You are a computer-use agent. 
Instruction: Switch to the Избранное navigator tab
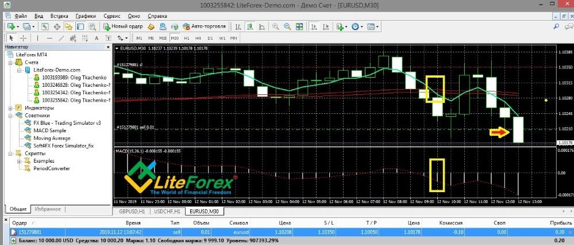48,209
